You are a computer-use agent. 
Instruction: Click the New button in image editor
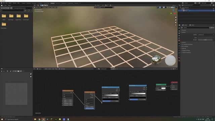pos(15,71)
